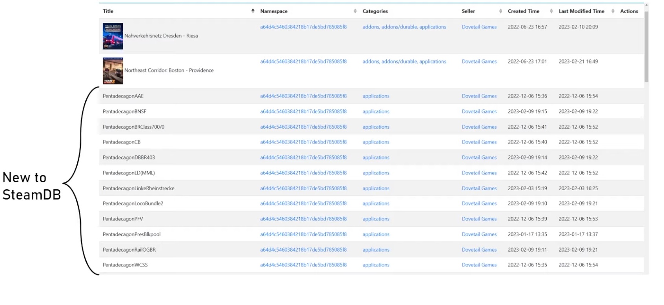Sort by Created Time arrows

click(551, 11)
